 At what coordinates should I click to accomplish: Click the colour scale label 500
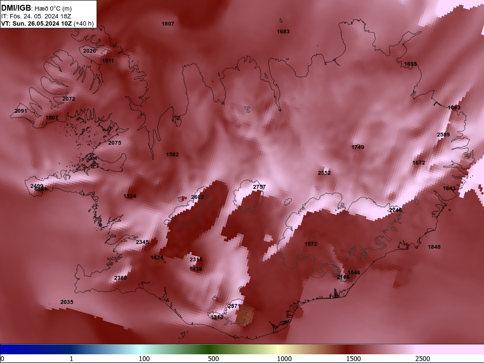pos(213,359)
